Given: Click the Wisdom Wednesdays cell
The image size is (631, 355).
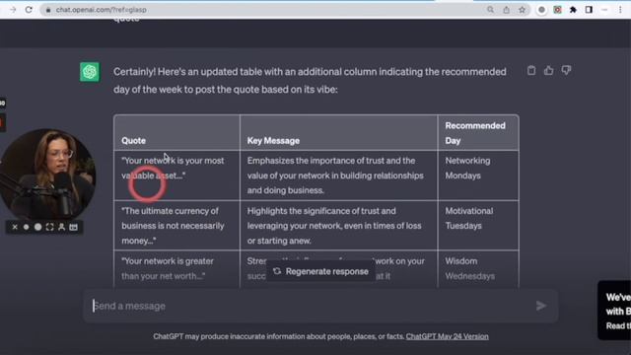Looking at the screenshot, I should [x=478, y=268].
